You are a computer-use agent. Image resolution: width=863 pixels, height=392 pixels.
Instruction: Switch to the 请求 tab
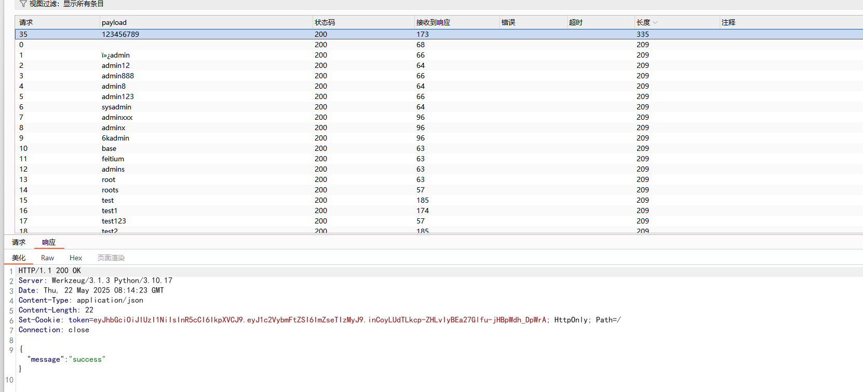(19, 242)
